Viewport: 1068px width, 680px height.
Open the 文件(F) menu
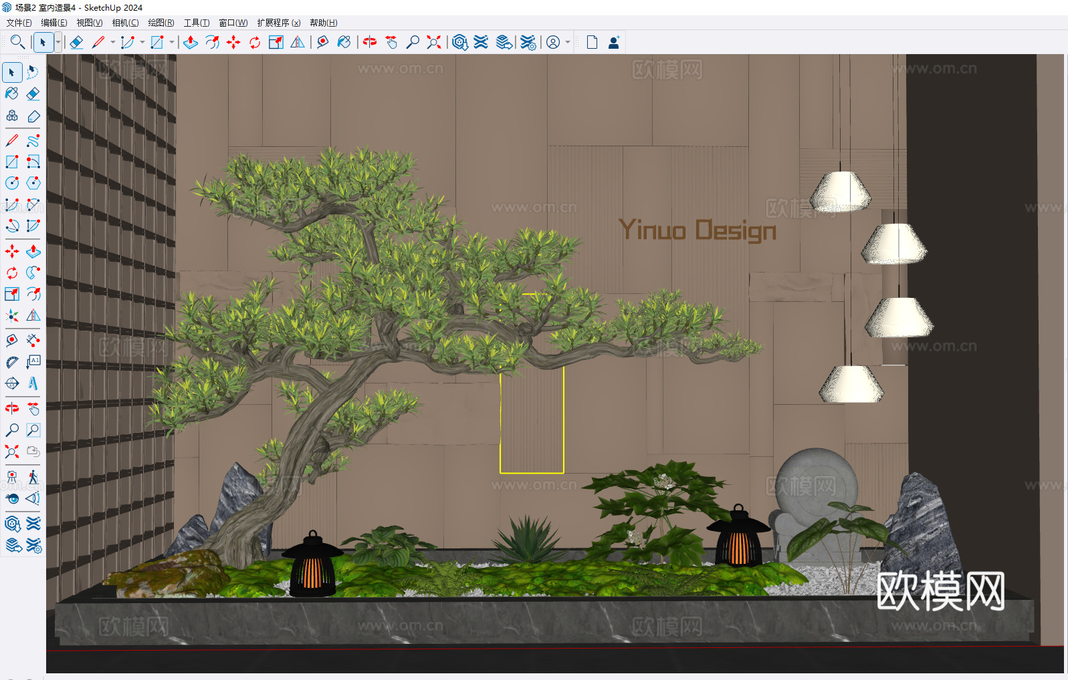point(19,23)
